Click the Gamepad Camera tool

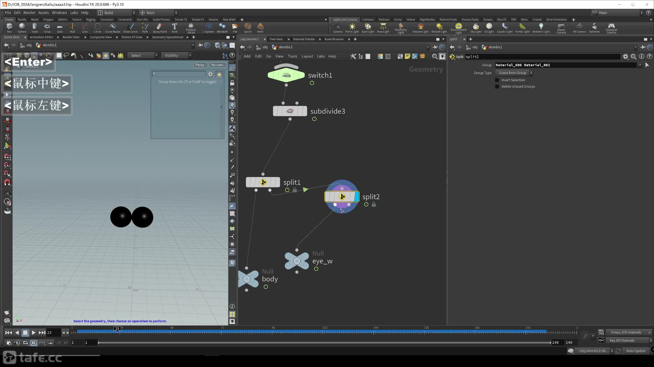pos(611,28)
